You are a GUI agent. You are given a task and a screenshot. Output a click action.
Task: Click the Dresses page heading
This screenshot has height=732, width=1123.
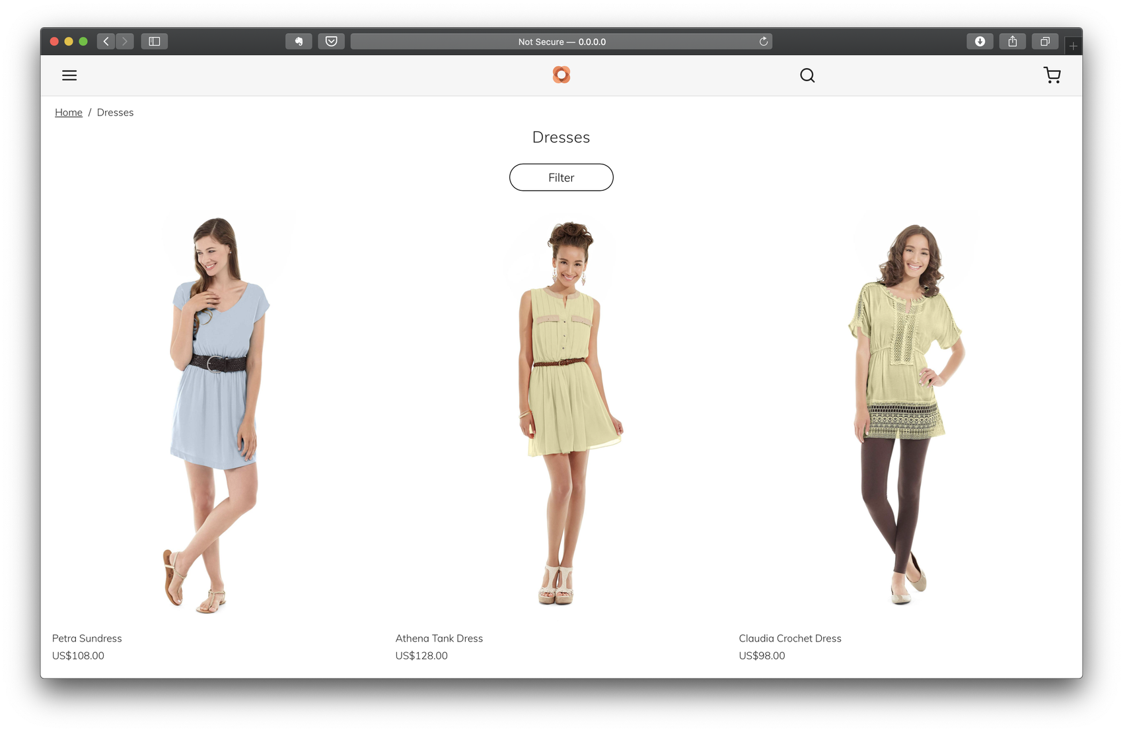point(561,137)
